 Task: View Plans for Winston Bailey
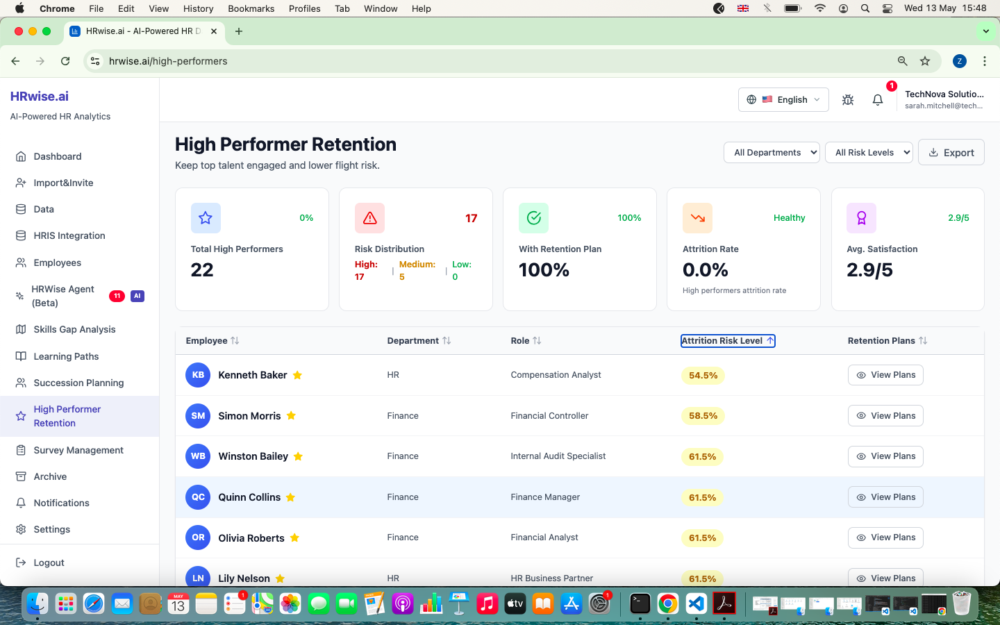(885, 456)
